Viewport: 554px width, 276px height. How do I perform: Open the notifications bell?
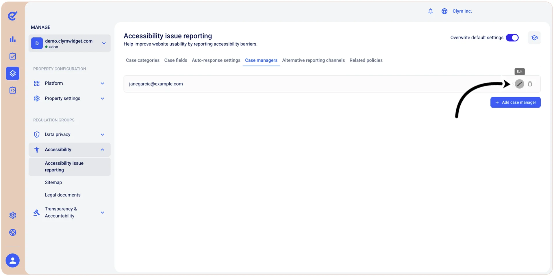tap(430, 11)
